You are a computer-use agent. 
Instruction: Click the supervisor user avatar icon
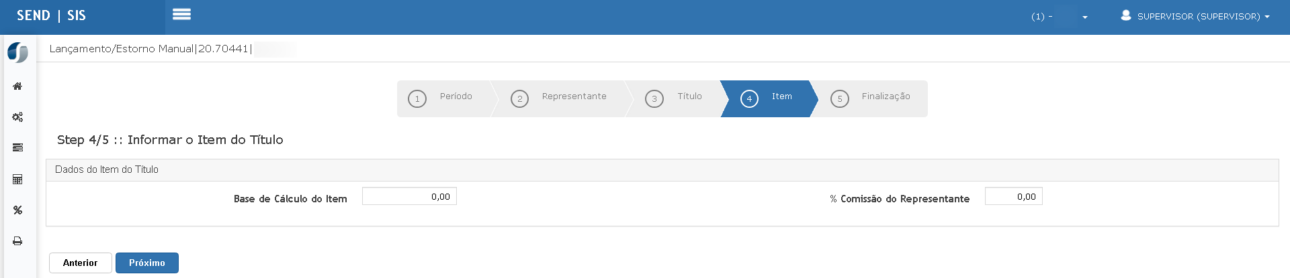[1126, 15]
